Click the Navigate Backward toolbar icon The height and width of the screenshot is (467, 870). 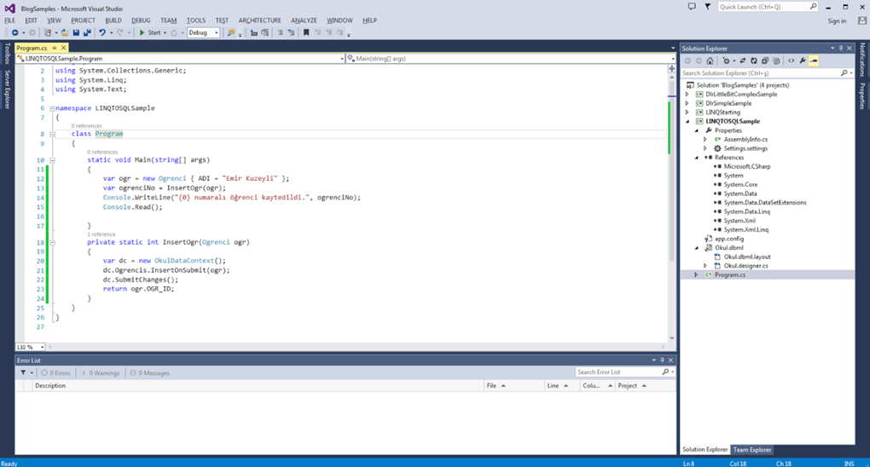coord(15,32)
